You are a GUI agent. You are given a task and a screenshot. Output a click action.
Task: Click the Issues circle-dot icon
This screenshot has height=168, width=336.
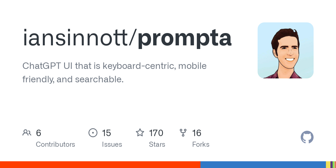pyautogui.click(x=93, y=133)
